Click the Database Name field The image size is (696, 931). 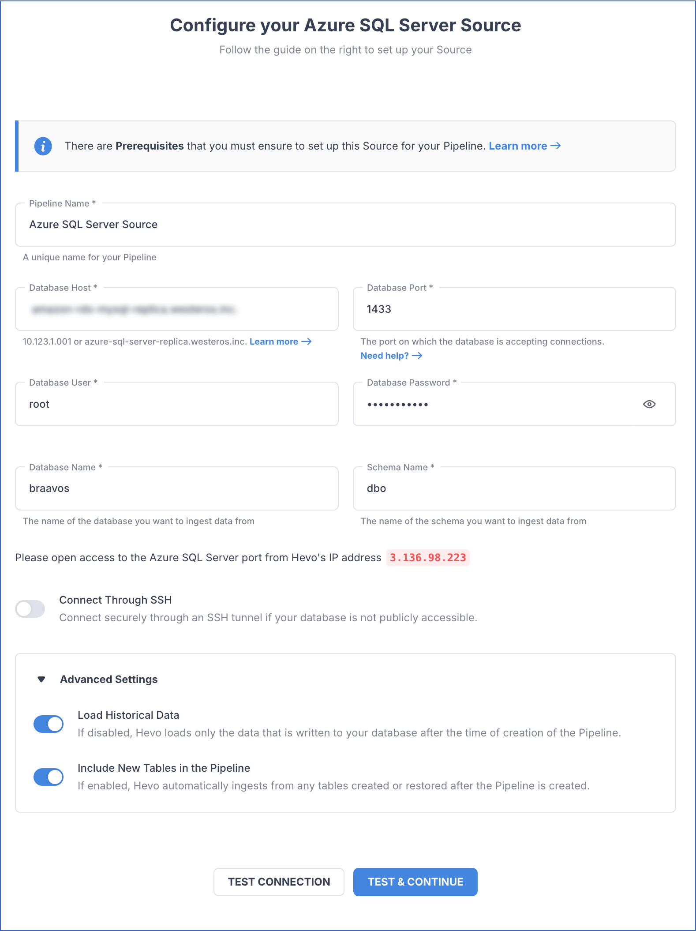coord(177,489)
